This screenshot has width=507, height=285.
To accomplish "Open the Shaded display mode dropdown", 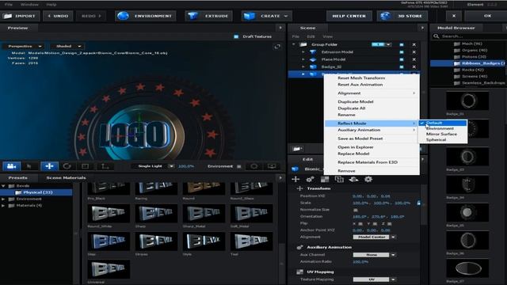I will (x=67, y=47).
